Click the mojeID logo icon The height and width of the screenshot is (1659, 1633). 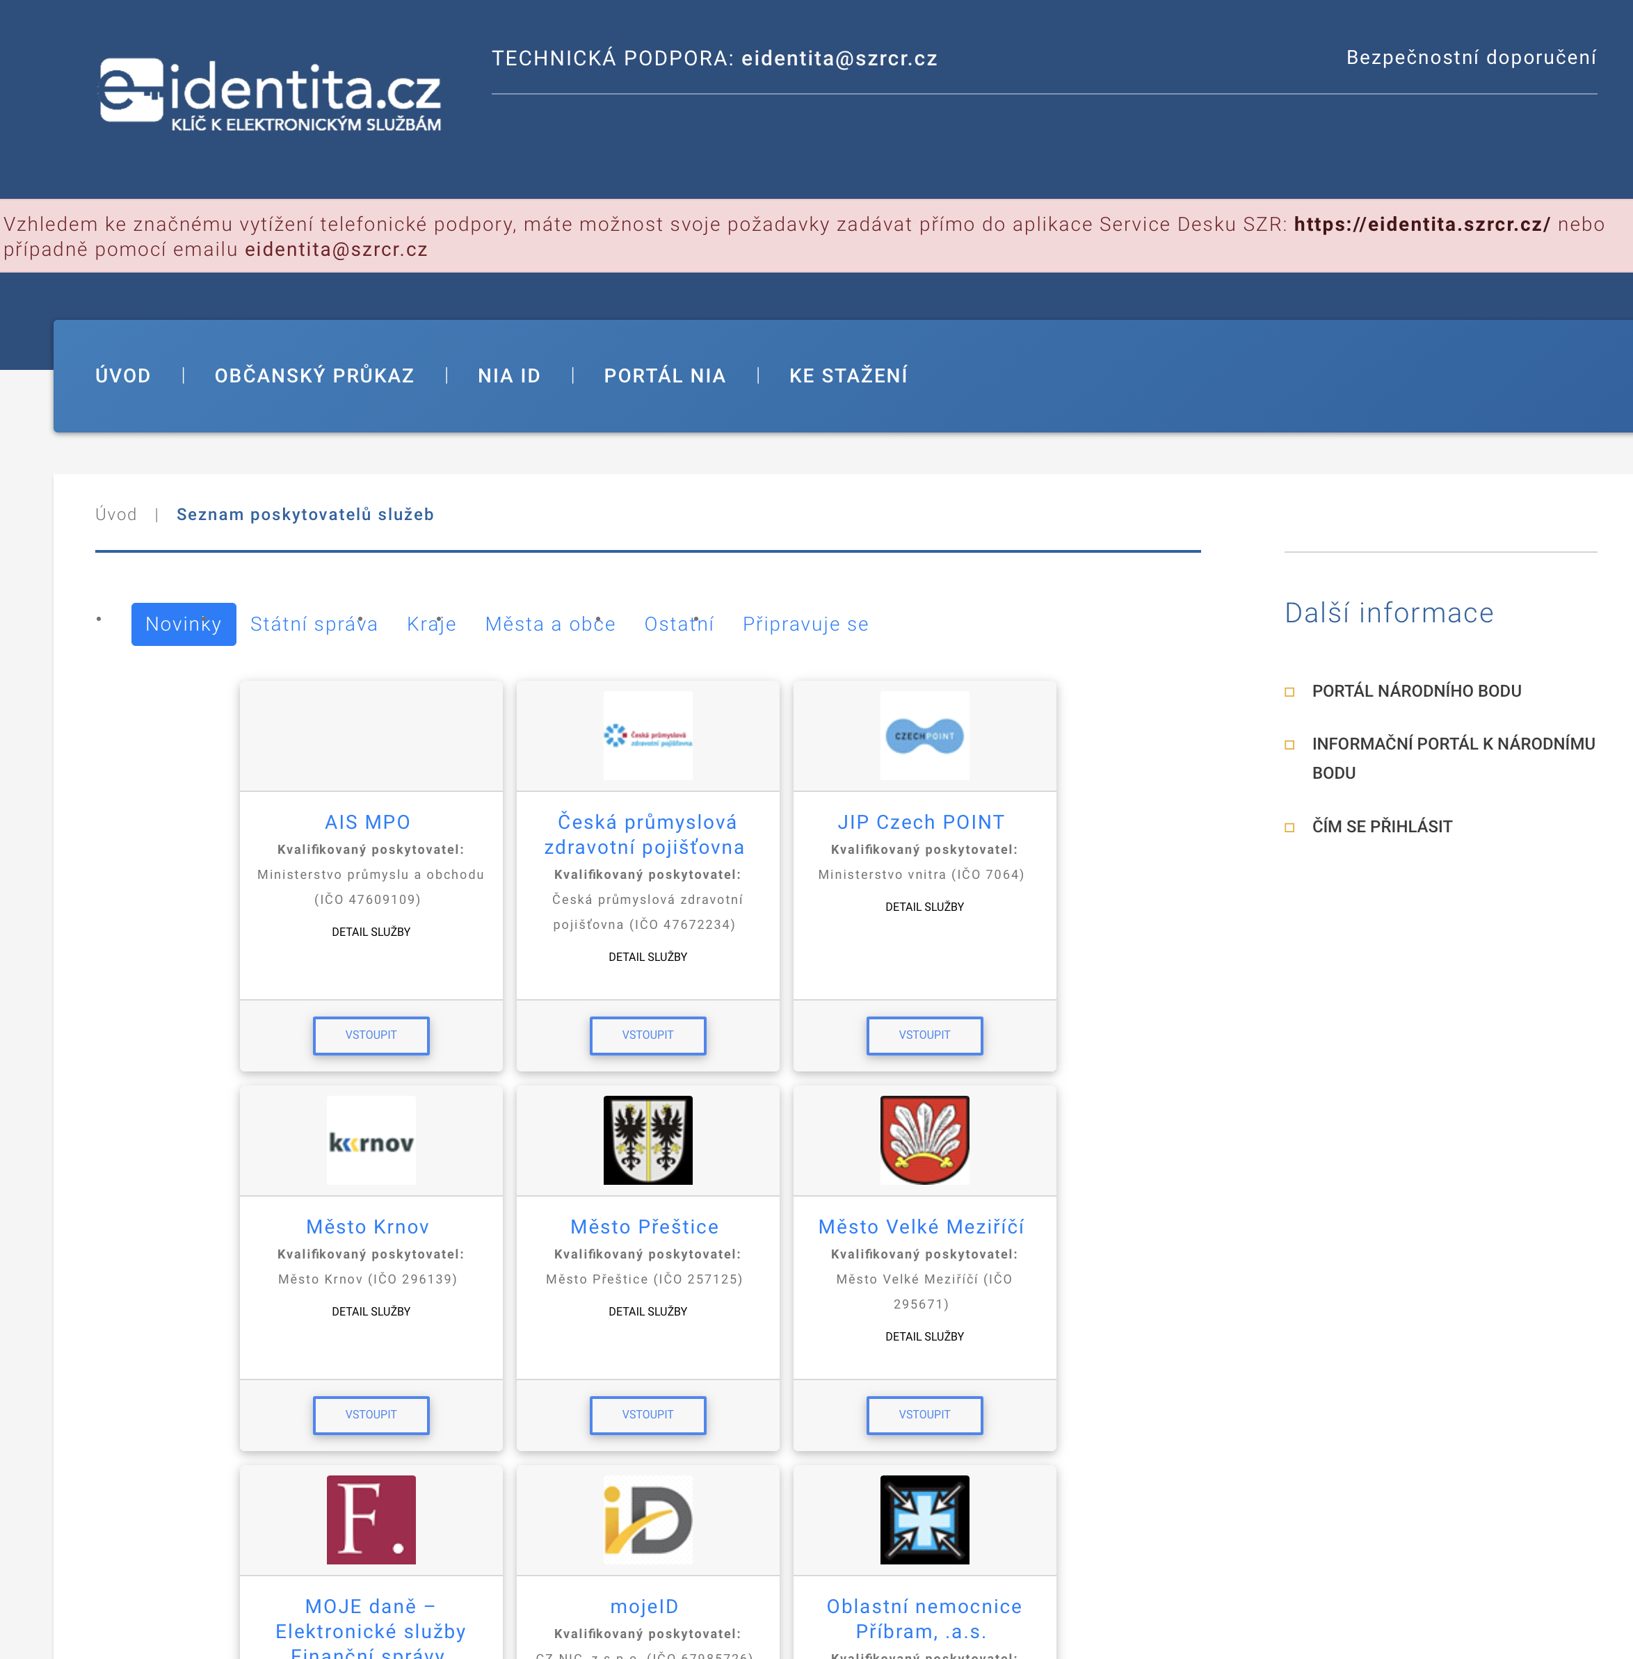pyautogui.click(x=647, y=1519)
